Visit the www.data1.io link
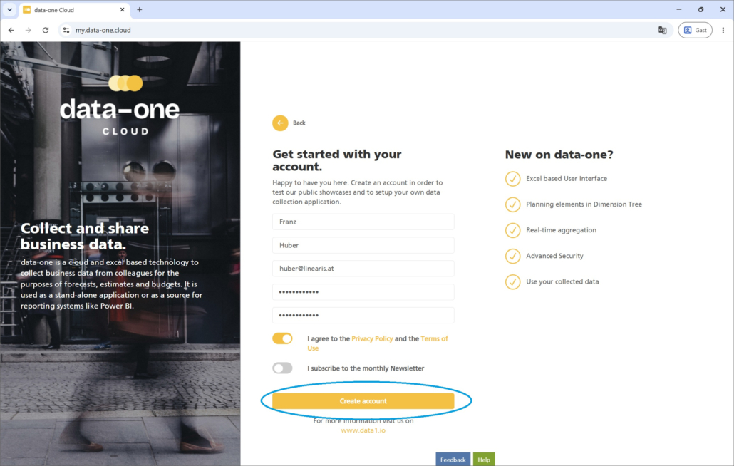 (x=363, y=430)
